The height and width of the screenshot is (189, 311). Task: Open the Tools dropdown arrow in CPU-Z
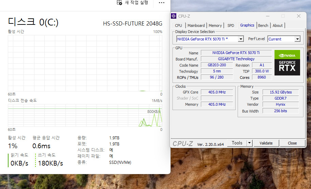coord(249,143)
